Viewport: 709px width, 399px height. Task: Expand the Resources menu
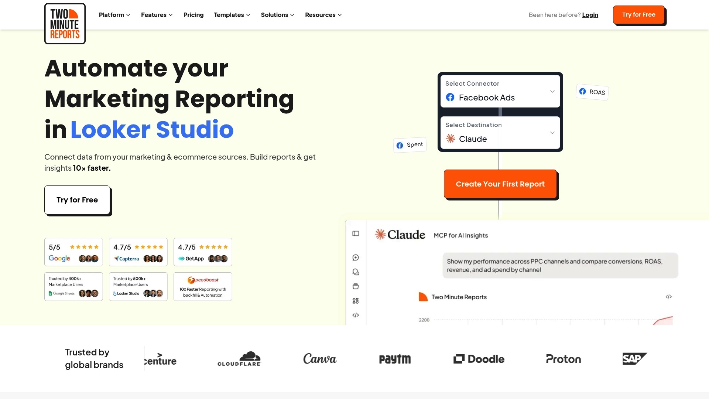[323, 15]
